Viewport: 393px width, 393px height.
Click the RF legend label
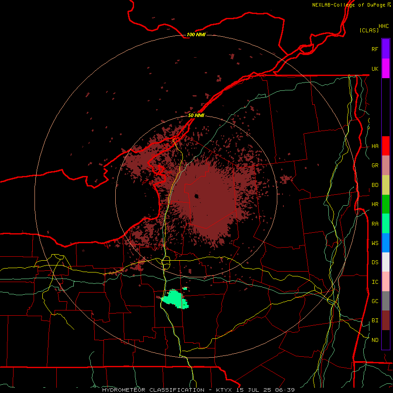(x=375, y=49)
